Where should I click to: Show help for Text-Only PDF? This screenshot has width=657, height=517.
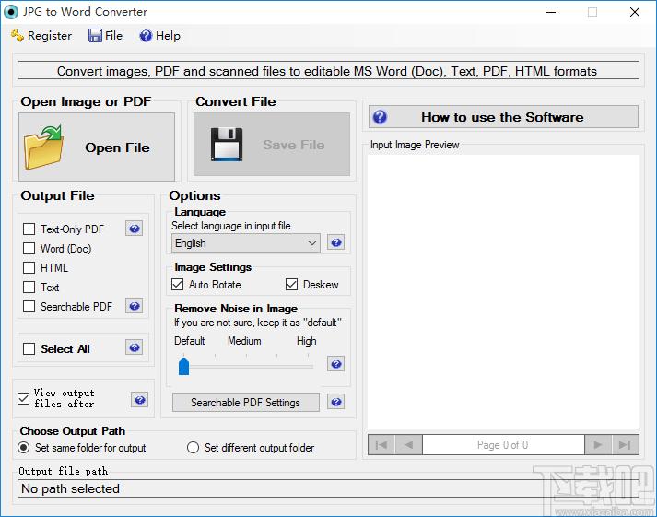coord(135,229)
